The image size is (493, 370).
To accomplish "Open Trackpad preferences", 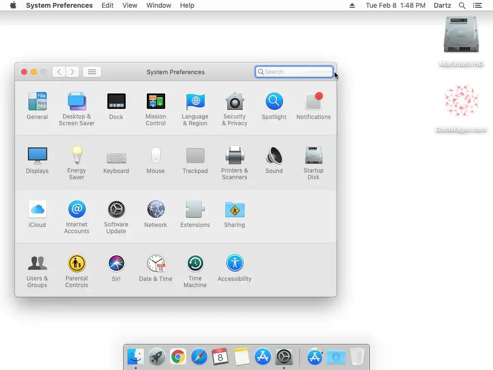I will click(x=195, y=160).
